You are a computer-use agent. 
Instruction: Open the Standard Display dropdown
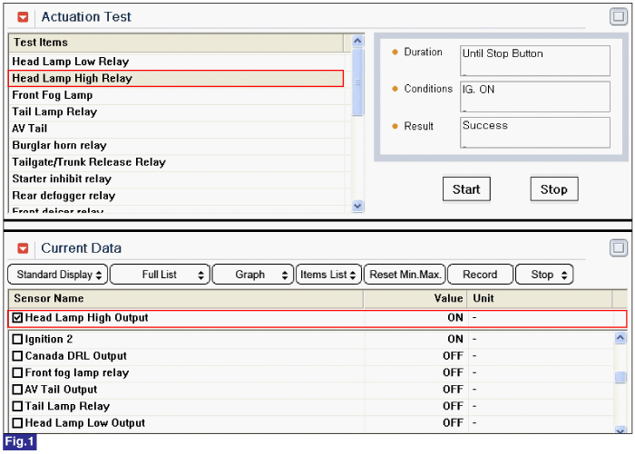(58, 275)
